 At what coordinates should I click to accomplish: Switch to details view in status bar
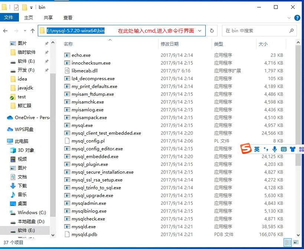pos(288,242)
